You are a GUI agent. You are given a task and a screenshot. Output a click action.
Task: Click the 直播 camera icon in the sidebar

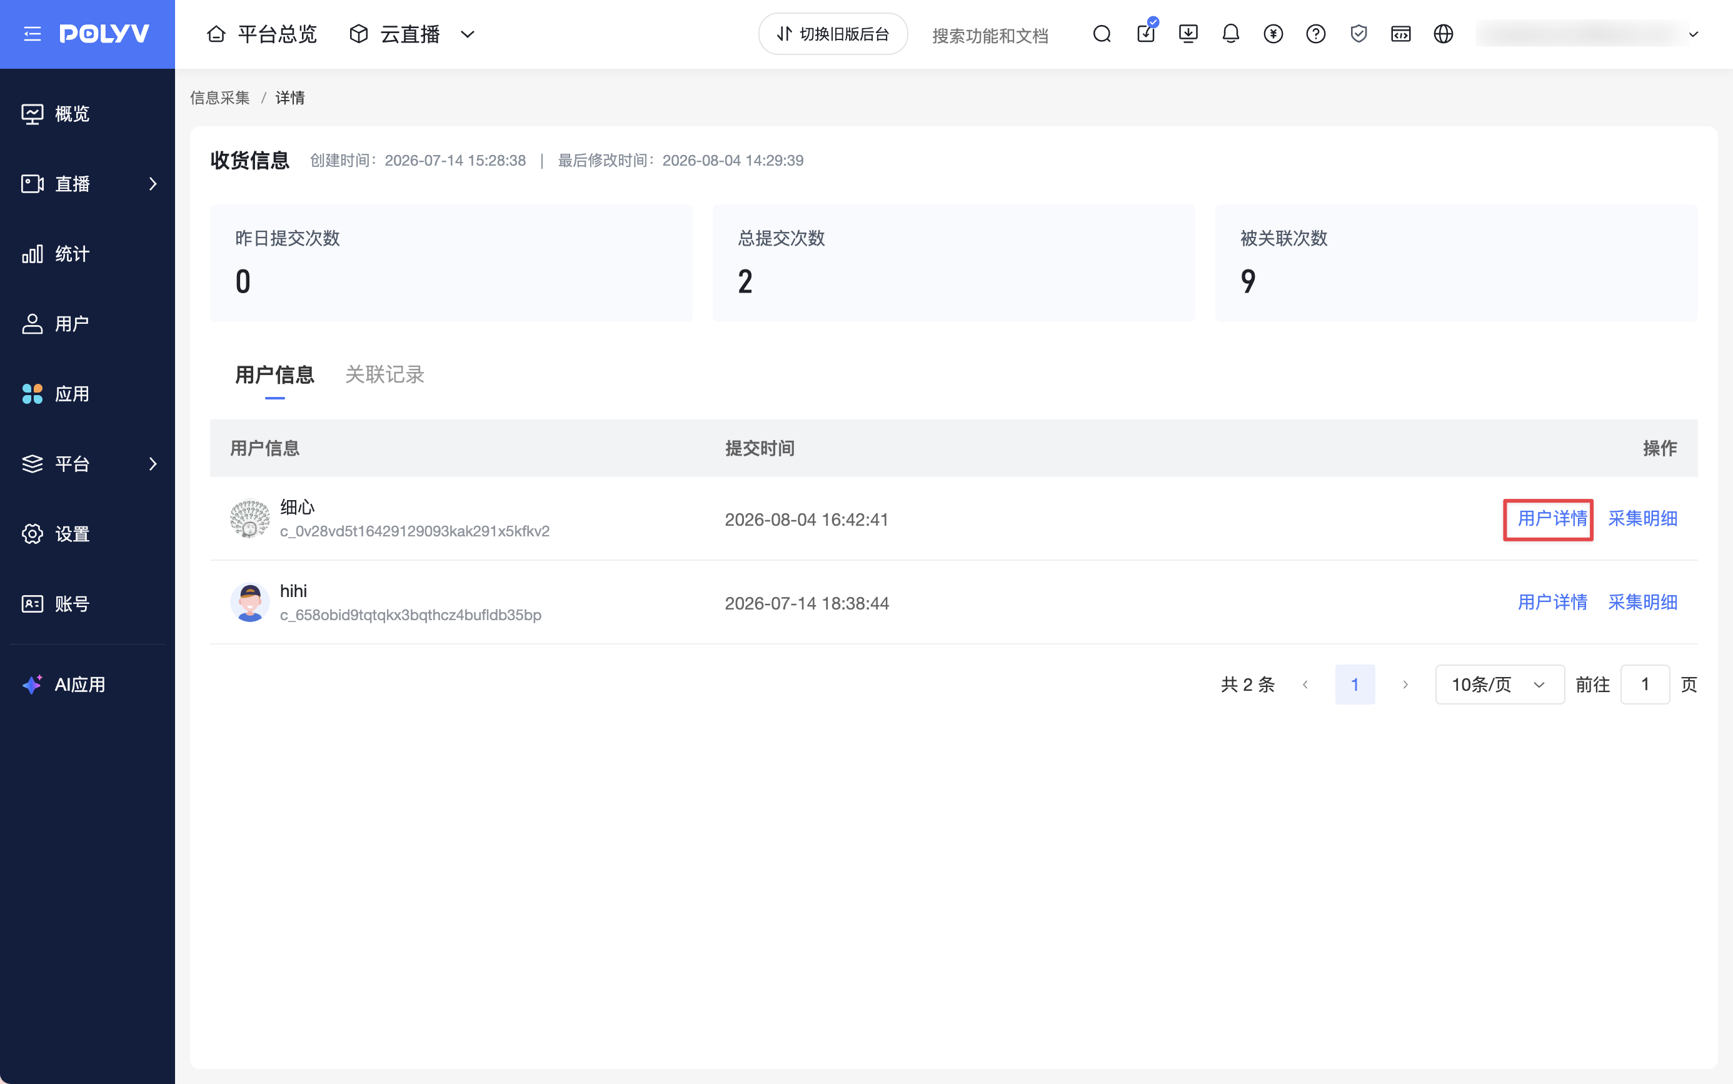(33, 184)
